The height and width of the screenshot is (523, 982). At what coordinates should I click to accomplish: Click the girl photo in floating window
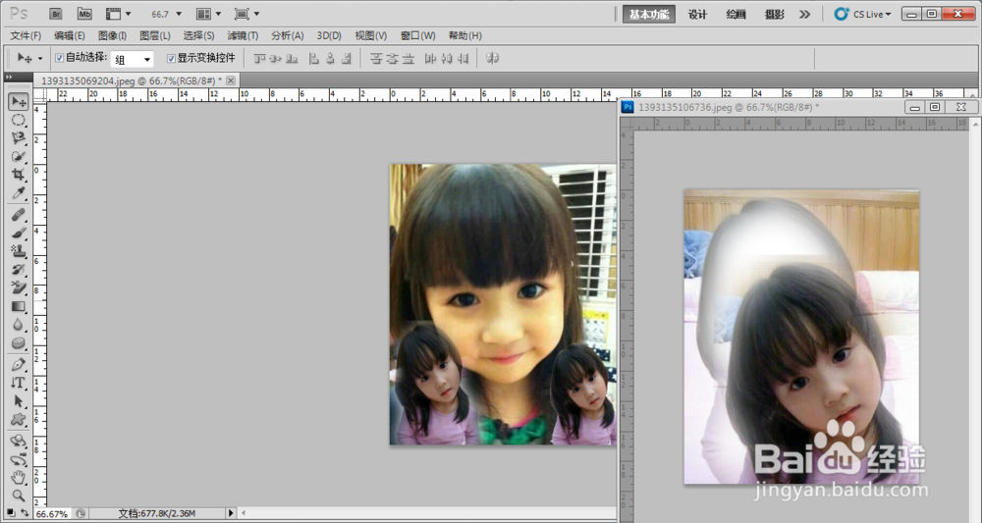801,337
